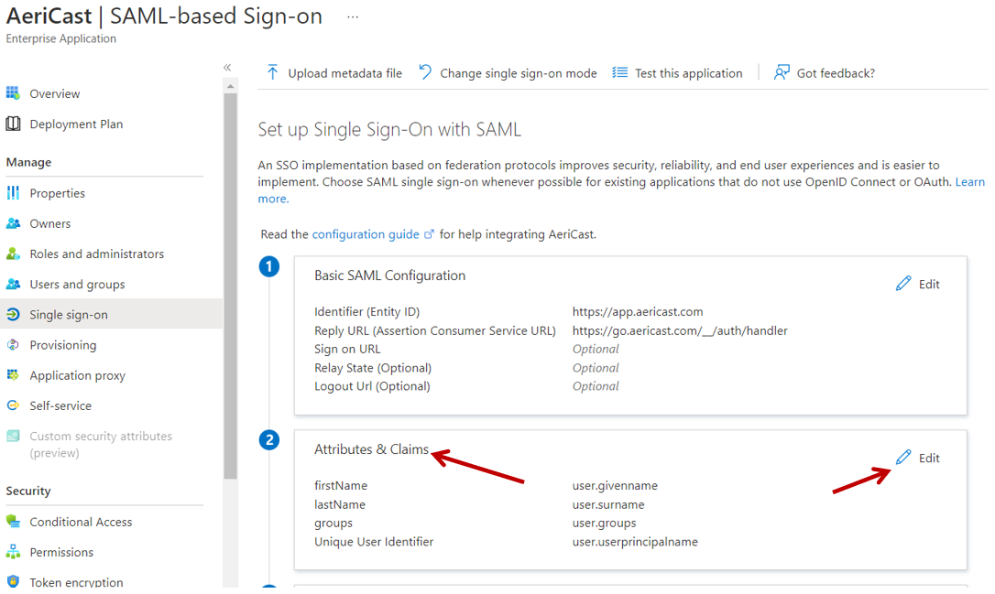The image size is (995, 594).
Task: Click the feedback person icon
Action: point(782,72)
